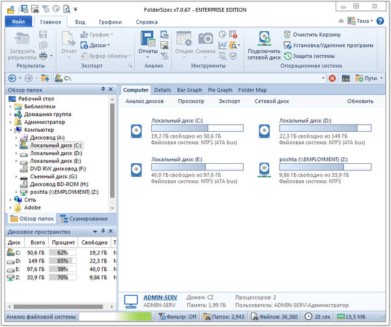Open the Пути dropdown button

pos(369,78)
